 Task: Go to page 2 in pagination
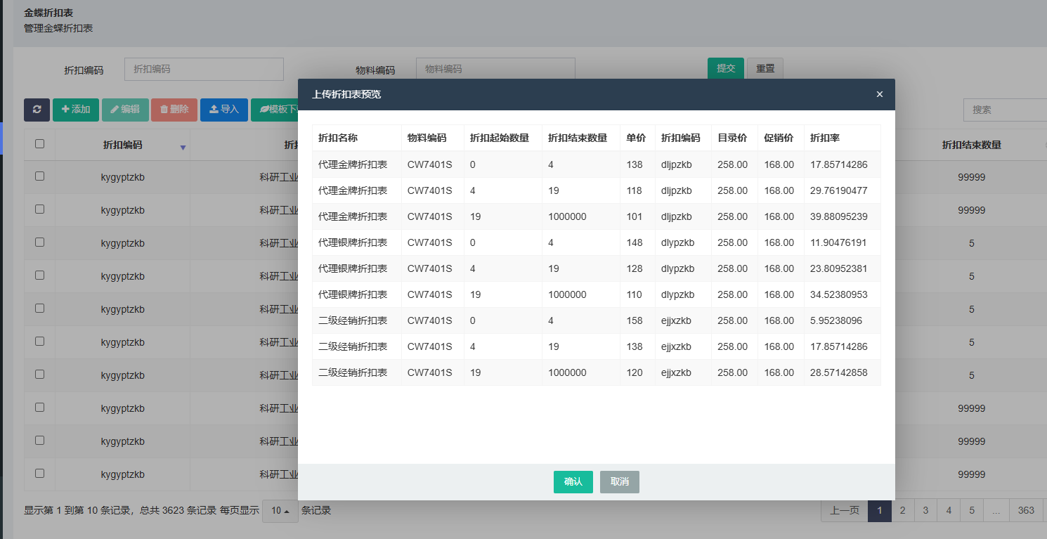point(903,510)
